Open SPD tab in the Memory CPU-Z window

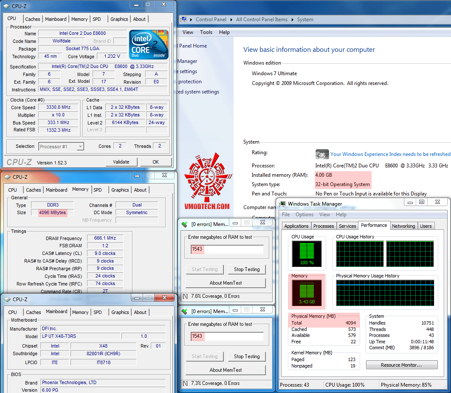98,190
